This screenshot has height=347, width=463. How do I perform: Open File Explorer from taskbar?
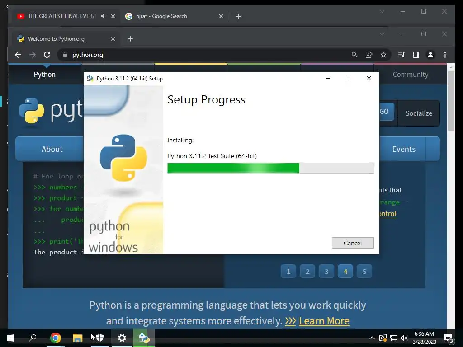(x=77, y=338)
